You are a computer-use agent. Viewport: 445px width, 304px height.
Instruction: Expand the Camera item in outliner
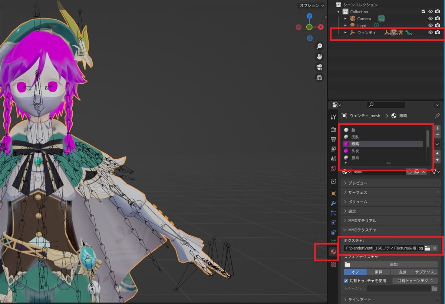pyautogui.click(x=345, y=19)
